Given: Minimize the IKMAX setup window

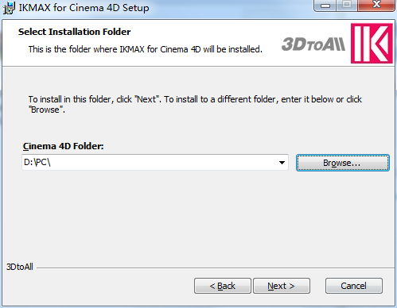Looking at the screenshot, I should (325, 6).
